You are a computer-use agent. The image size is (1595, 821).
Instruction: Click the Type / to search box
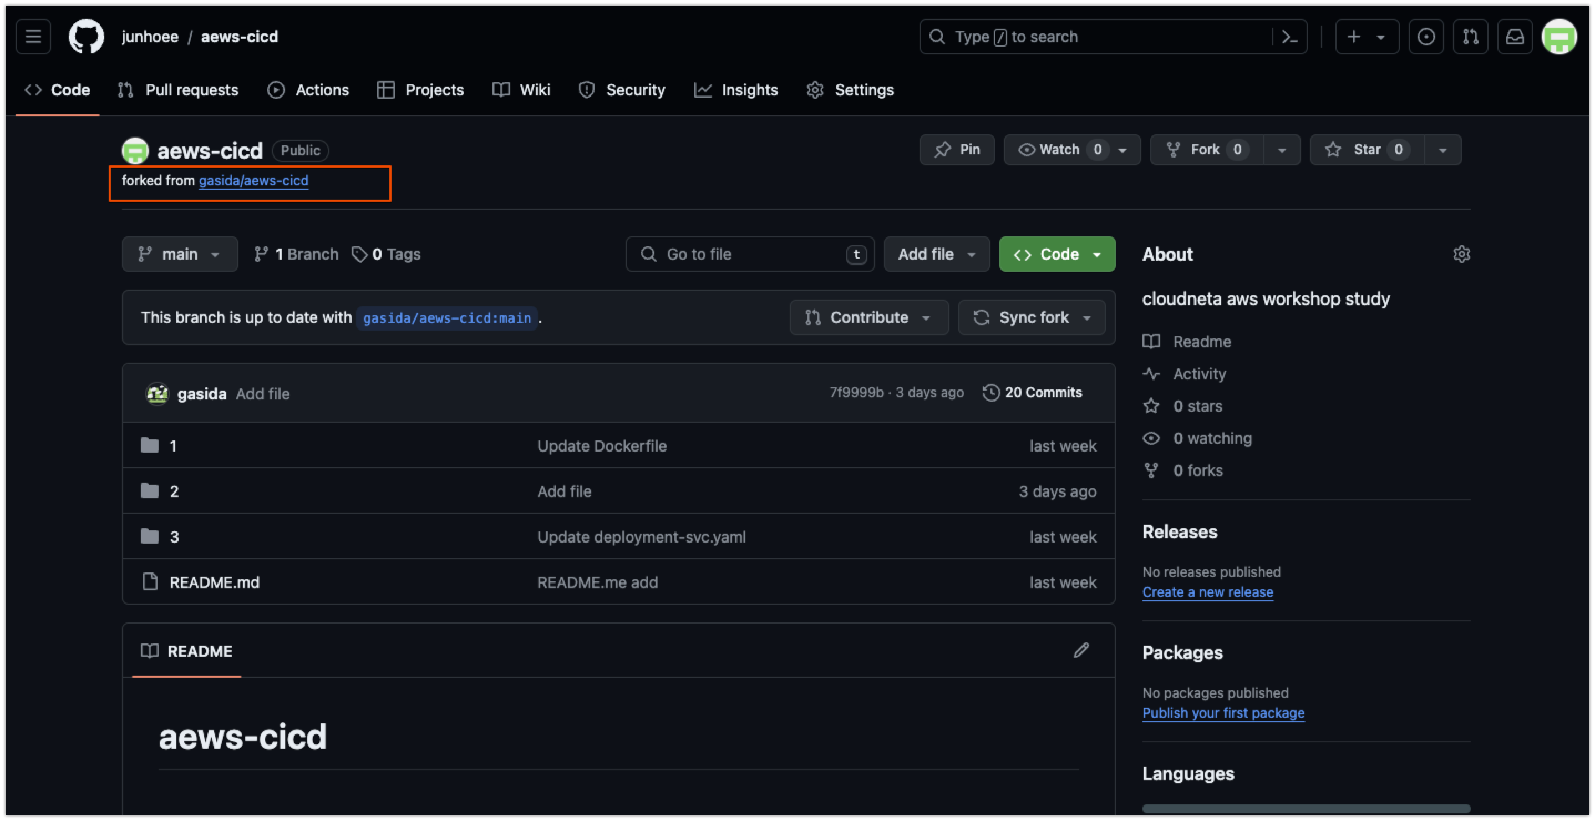1097,37
